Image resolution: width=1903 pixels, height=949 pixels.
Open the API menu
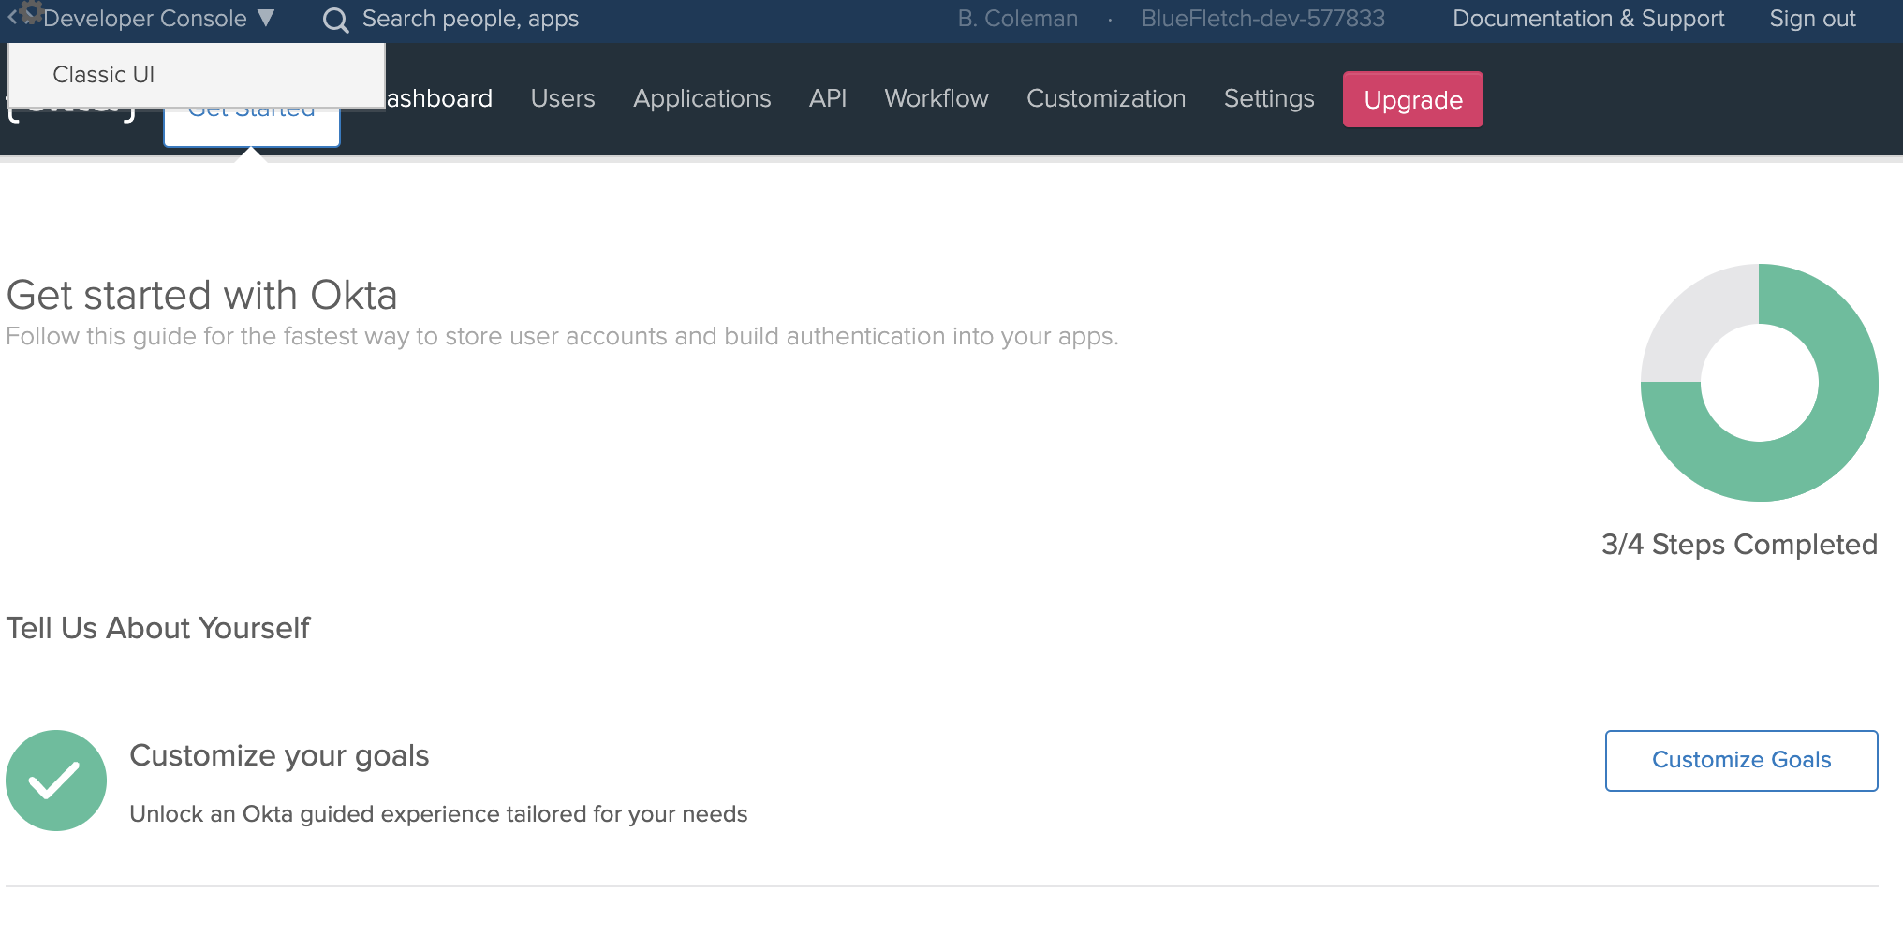(828, 98)
